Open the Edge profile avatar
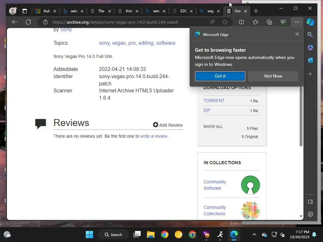The image size is (323, 242). point(13,11)
